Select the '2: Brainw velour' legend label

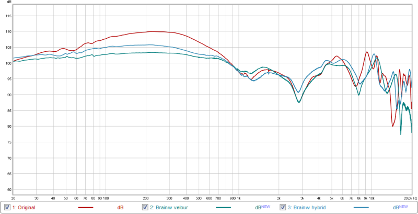click(168, 208)
